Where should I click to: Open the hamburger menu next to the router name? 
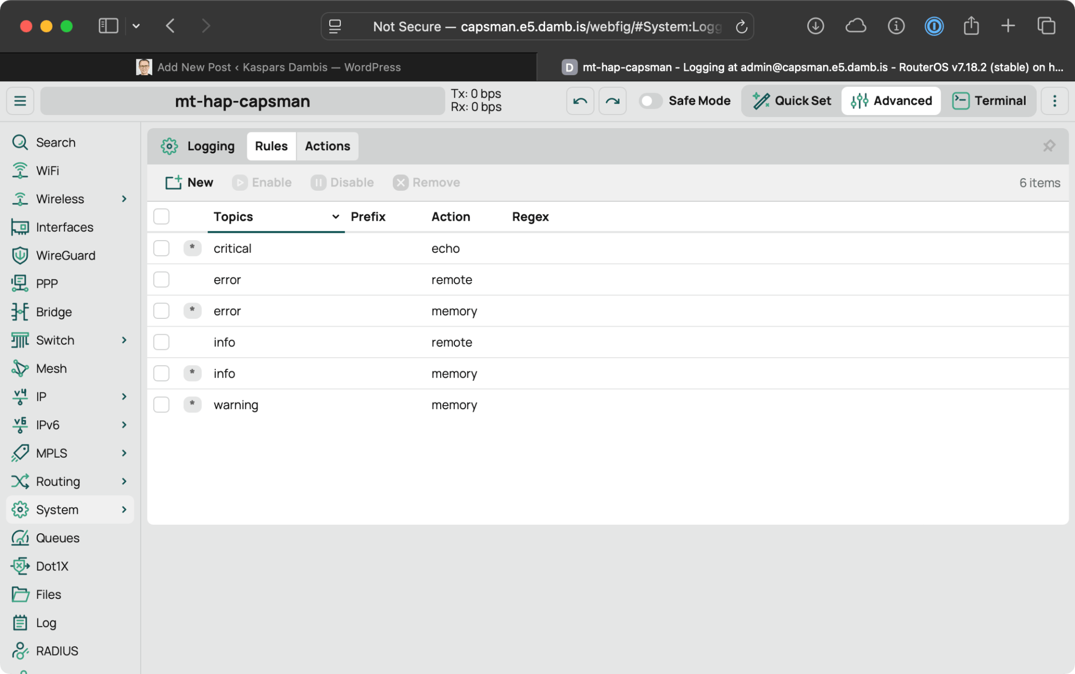20,100
